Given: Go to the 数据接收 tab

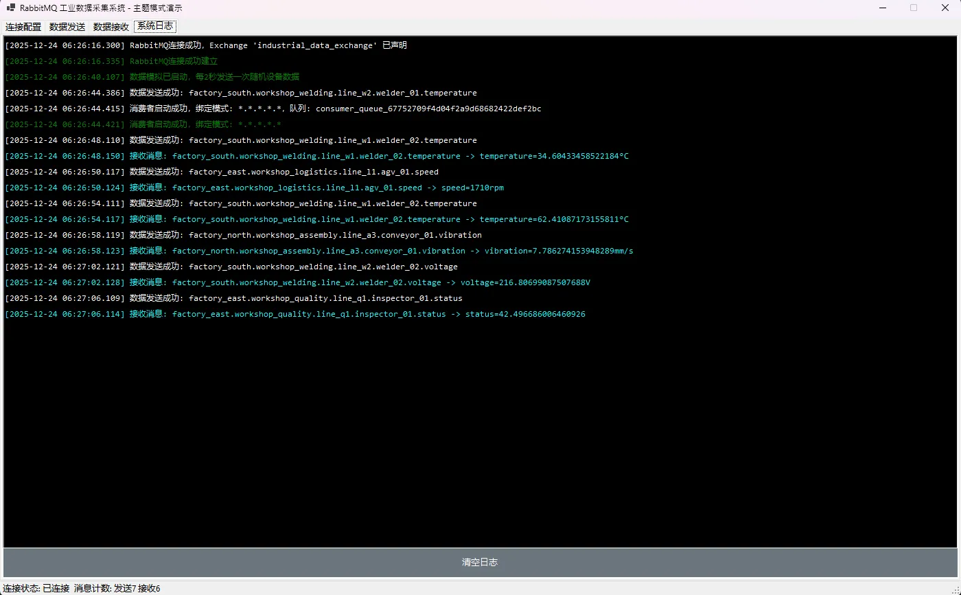Looking at the screenshot, I should (111, 27).
